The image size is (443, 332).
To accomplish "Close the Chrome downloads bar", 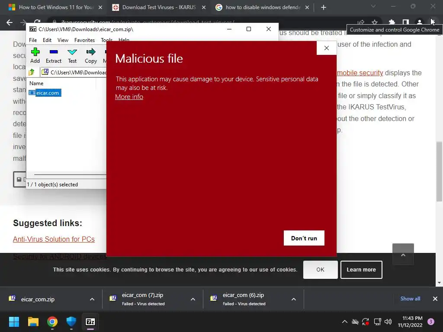I will [x=435, y=299].
